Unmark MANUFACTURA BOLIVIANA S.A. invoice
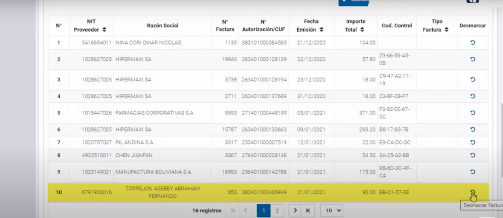 [x=473, y=172]
